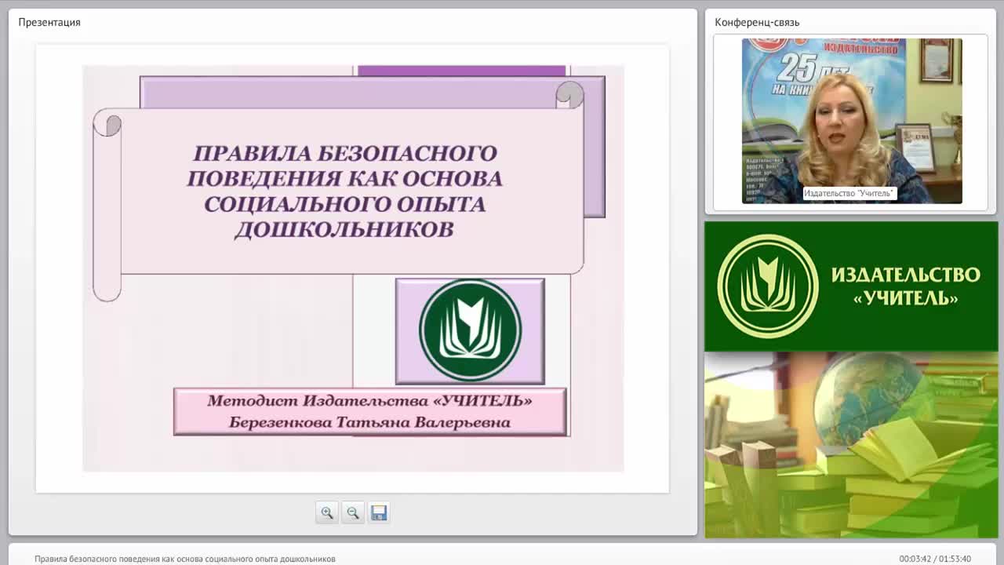1004x565 pixels.
Task: Click the books and globe image
Action: pyautogui.click(x=851, y=445)
